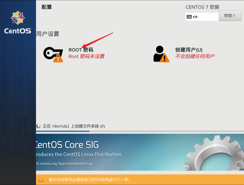
Task: Click the 配置 title text
Action: (47, 7)
